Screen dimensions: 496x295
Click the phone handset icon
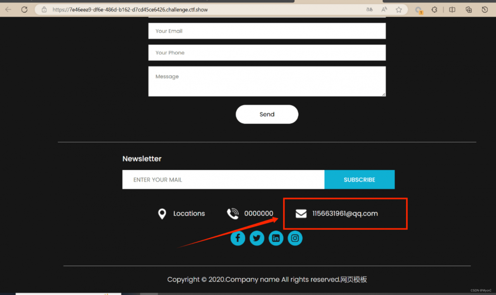pos(232,213)
